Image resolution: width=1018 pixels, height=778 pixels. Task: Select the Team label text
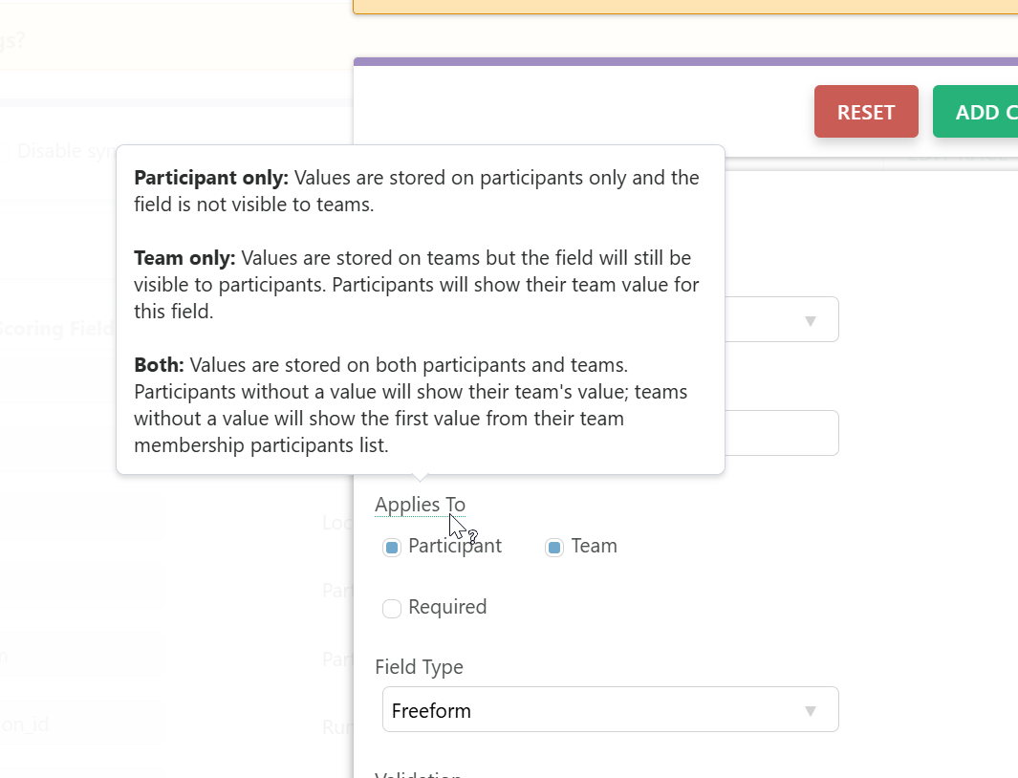pyautogui.click(x=594, y=546)
